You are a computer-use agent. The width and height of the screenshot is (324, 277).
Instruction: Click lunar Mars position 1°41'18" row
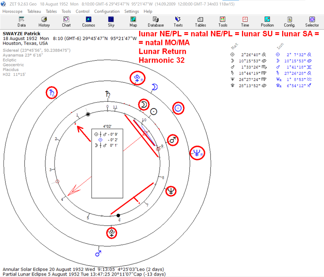294,67
